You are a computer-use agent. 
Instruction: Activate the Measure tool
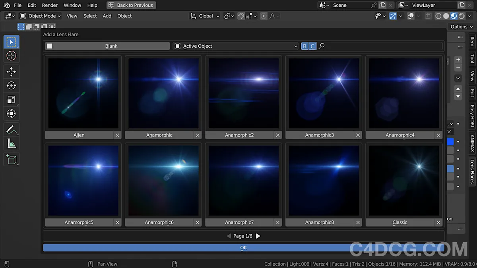(x=11, y=143)
